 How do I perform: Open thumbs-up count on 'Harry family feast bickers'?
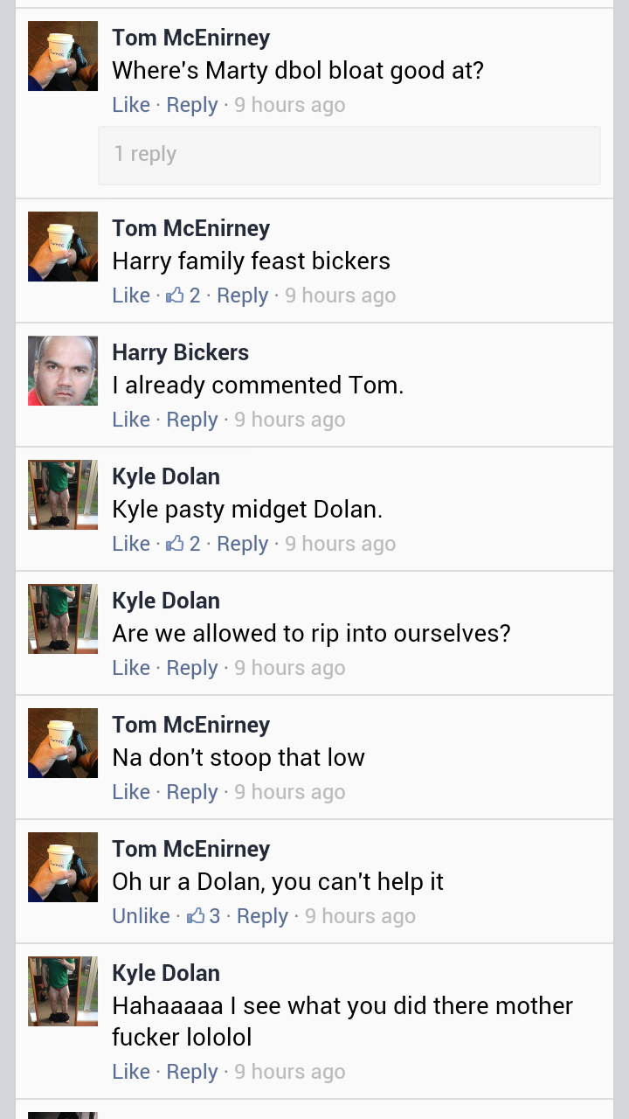tap(183, 295)
